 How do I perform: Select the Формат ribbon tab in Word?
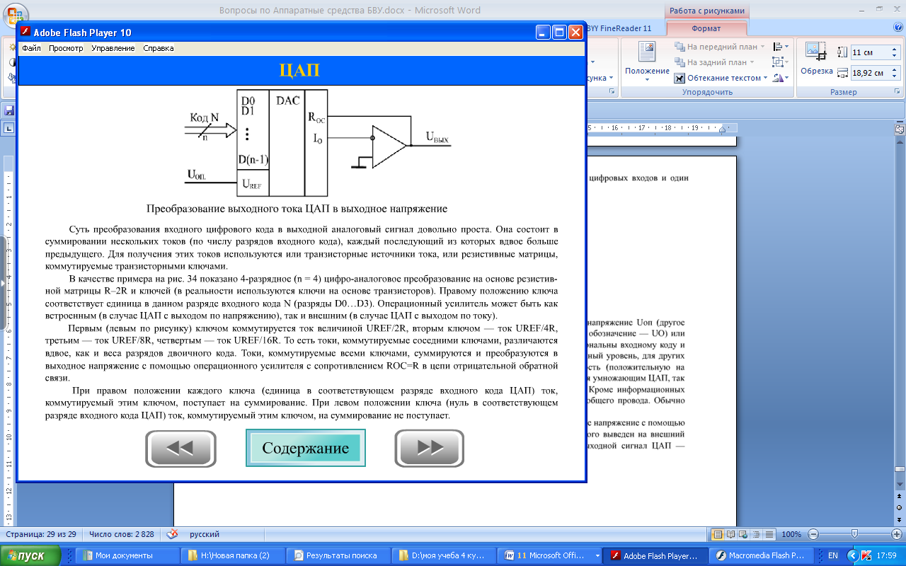click(706, 28)
